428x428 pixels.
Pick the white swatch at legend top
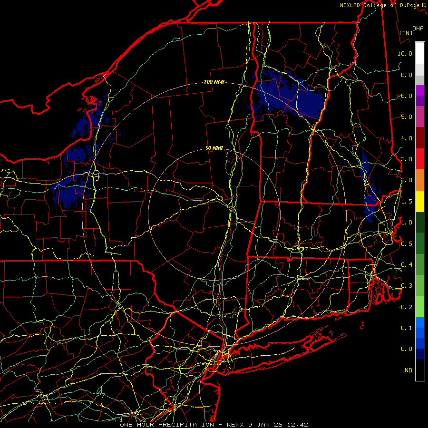point(420,53)
